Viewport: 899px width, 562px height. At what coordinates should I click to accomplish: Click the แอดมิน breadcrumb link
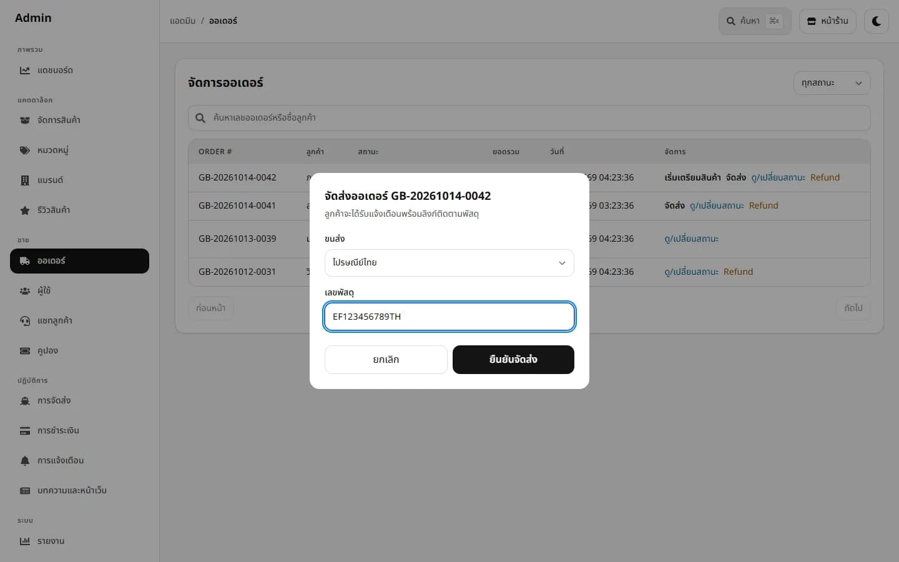pyautogui.click(x=182, y=21)
